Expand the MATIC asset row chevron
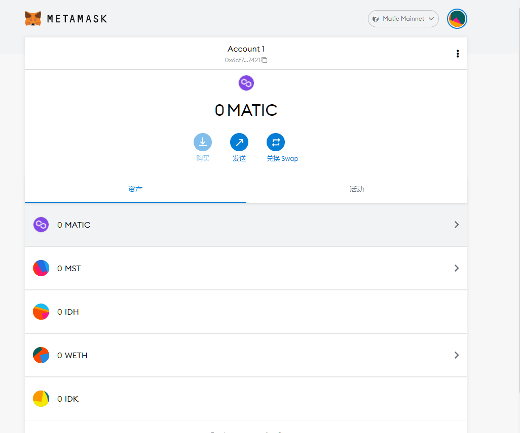 (x=457, y=225)
